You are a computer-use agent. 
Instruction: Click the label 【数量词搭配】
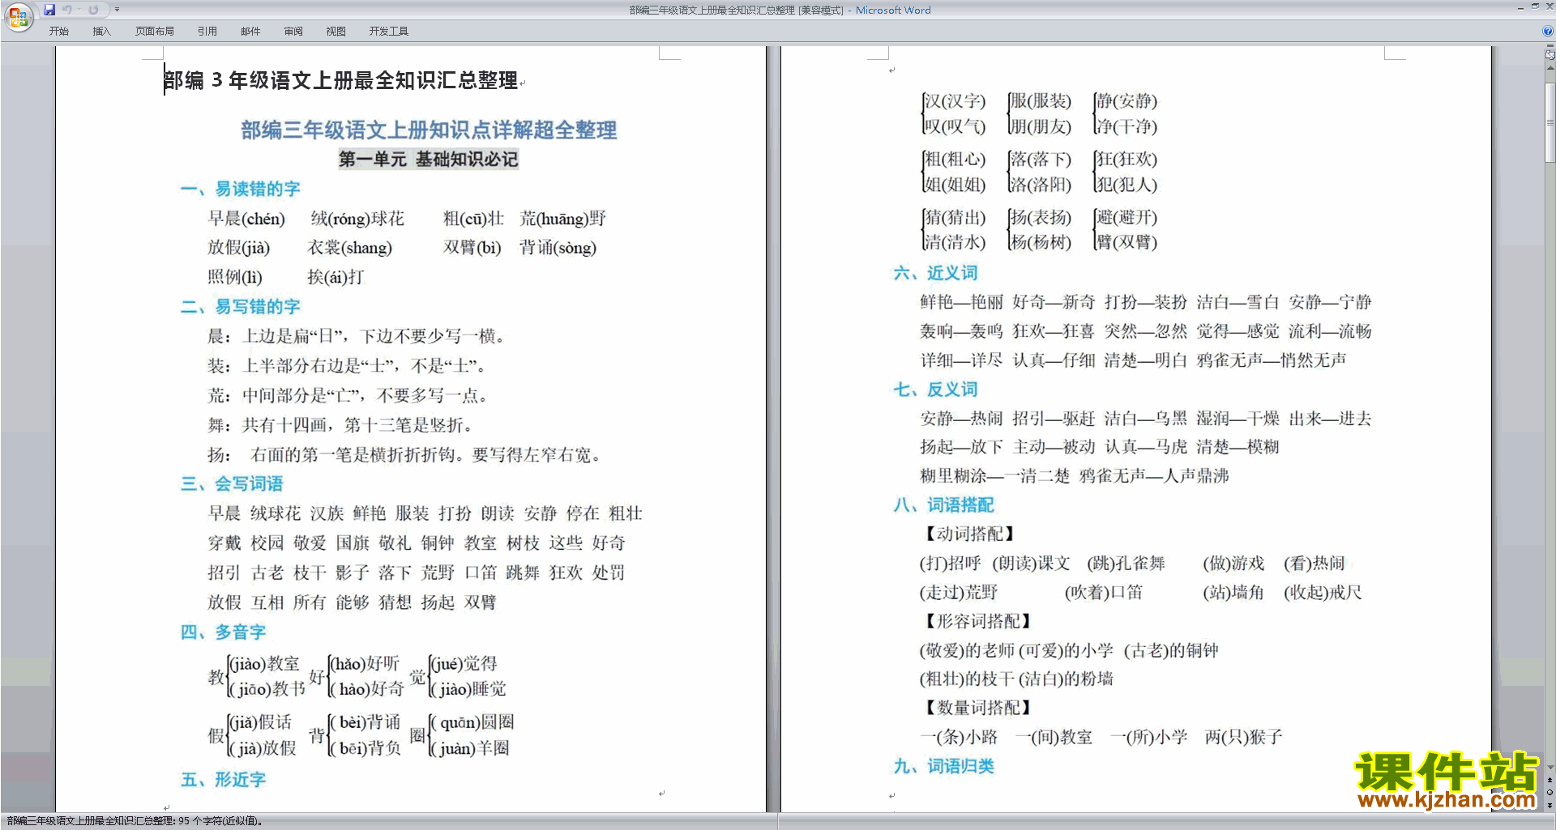(x=977, y=709)
